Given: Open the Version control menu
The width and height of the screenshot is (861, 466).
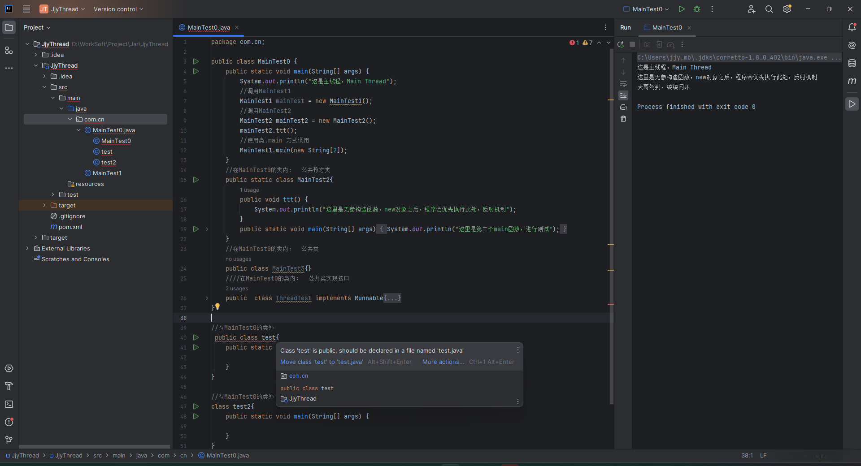Looking at the screenshot, I should (x=118, y=9).
